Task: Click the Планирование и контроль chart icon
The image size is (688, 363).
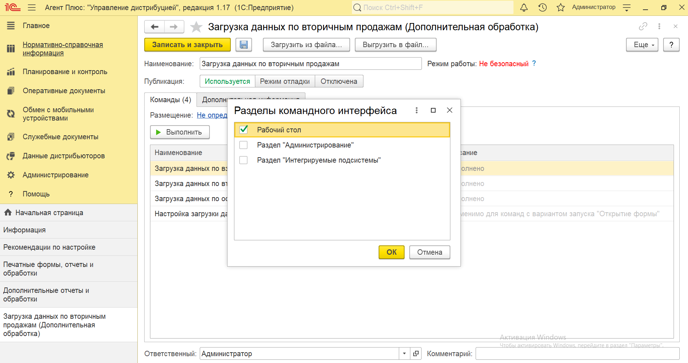Action: (x=11, y=72)
